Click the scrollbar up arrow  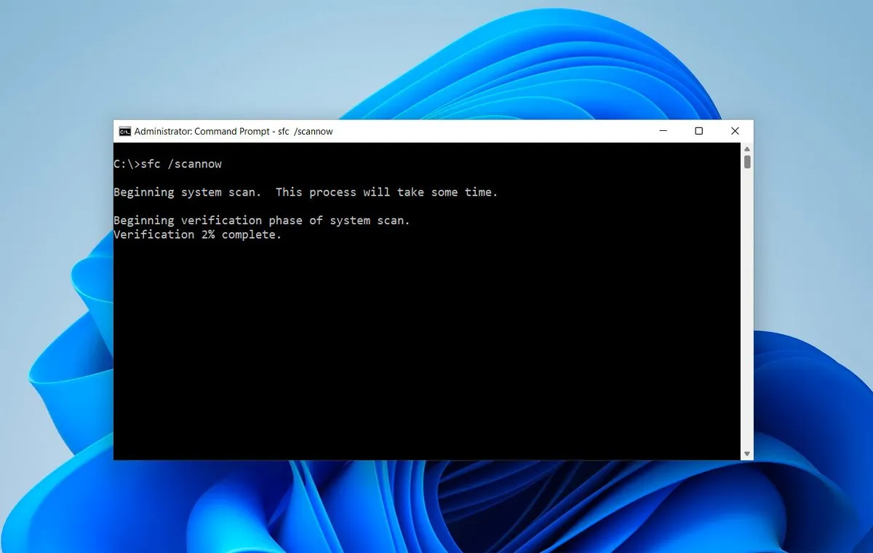(747, 148)
